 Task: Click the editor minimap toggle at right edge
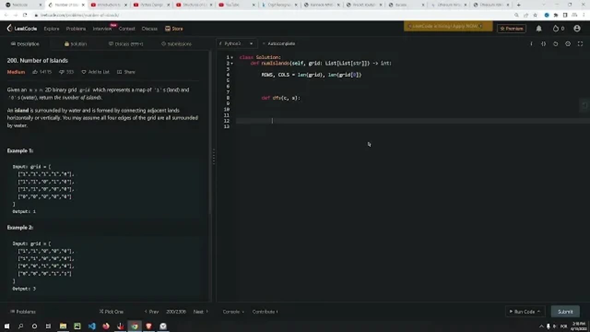point(584,105)
